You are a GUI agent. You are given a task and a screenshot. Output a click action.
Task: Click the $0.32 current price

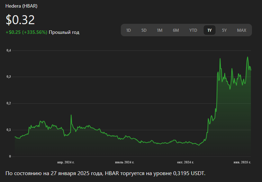tap(20, 20)
